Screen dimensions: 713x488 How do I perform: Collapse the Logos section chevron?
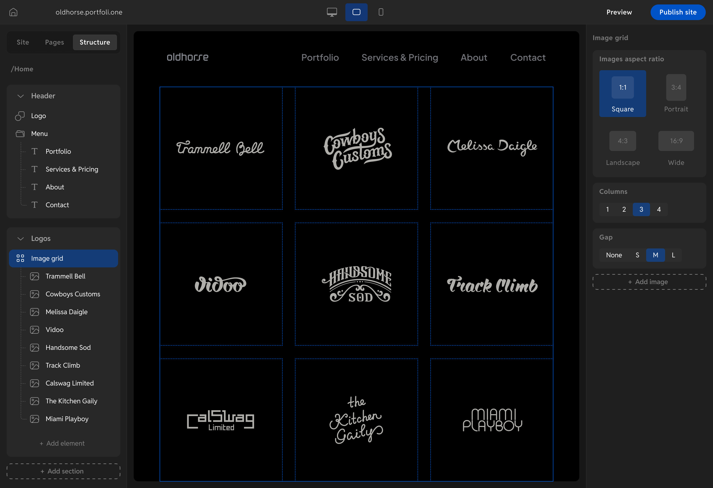pyautogui.click(x=21, y=239)
